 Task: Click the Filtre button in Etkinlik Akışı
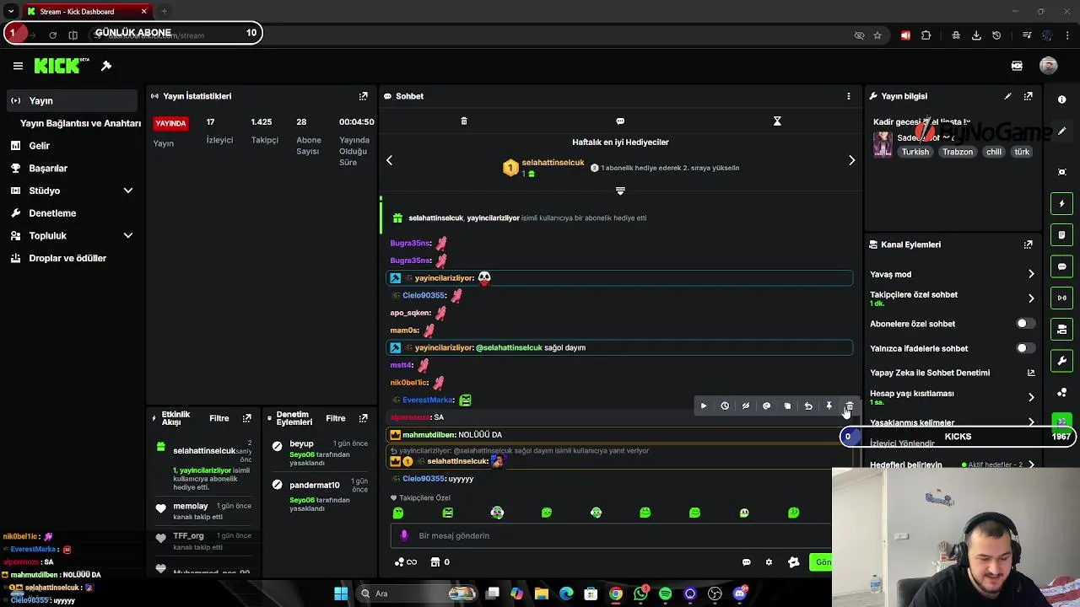(x=219, y=418)
